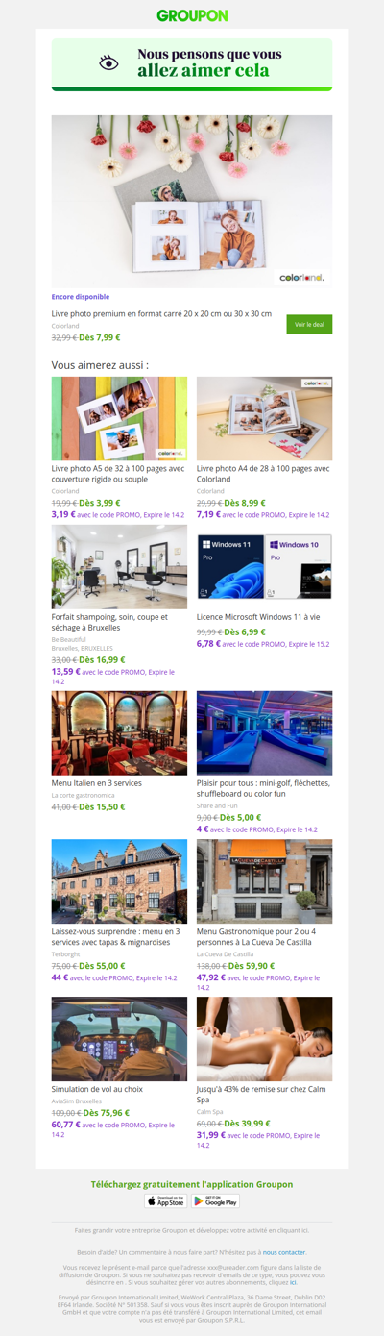Open La Cueva De Castilla restaurant image
This screenshot has width=384, height=1336.
point(265,881)
